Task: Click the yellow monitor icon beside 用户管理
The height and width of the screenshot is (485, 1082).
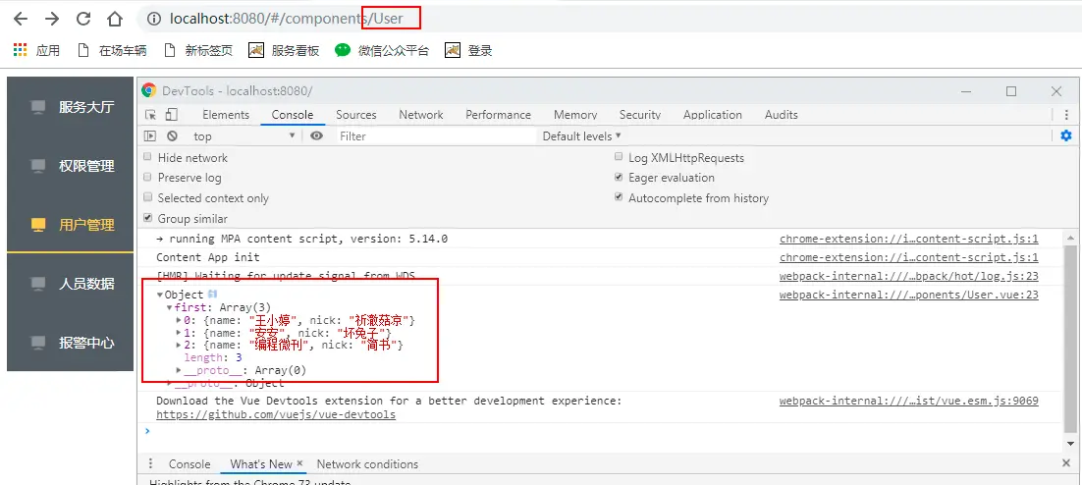Action: click(x=38, y=224)
